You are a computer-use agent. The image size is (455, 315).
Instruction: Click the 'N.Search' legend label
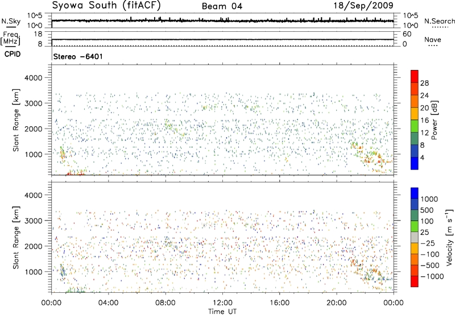point(439,21)
